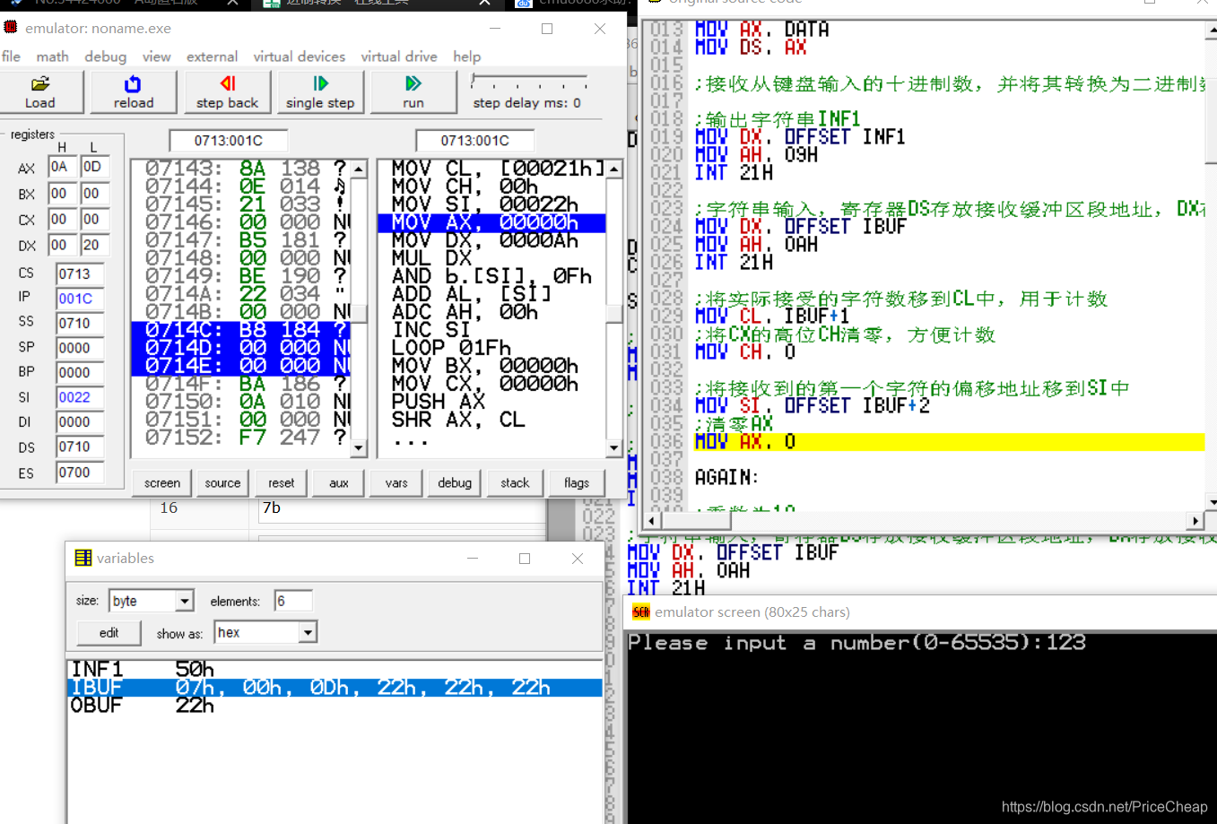Open the virtual devices menu
The width and height of the screenshot is (1217, 824).
coord(299,56)
